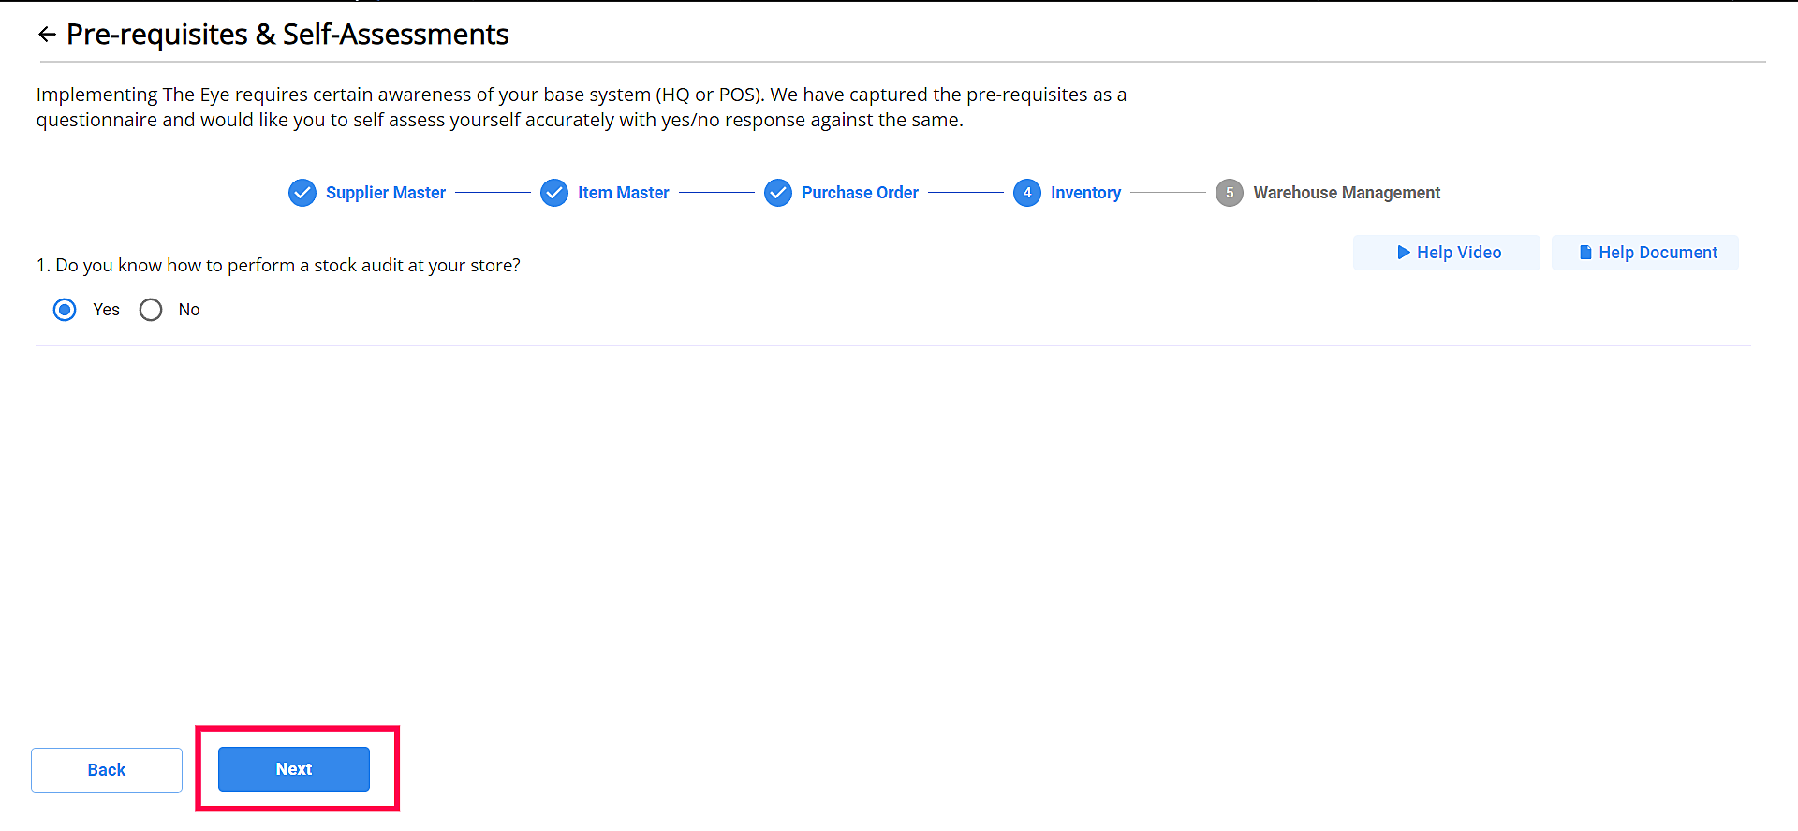Go to the Item Master step label
This screenshot has height=831, width=1798.
pyautogui.click(x=624, y=193)
